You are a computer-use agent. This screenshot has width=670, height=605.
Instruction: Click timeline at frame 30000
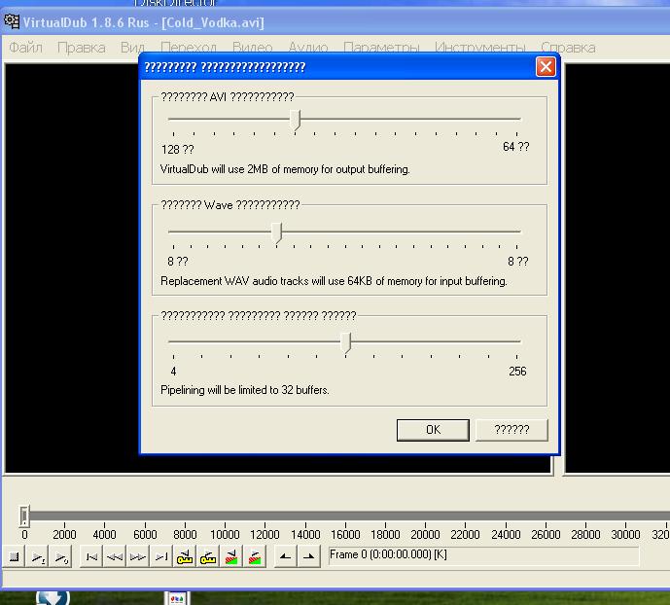625,534
